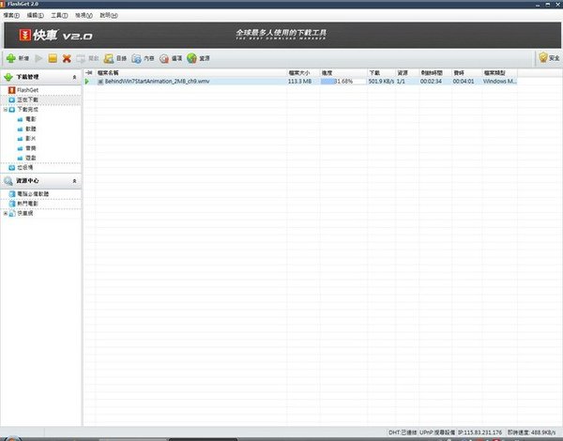Click the instant speed 488.9KB/s status
Viewport: 563px width, 441px height.
tap(531, 433)
